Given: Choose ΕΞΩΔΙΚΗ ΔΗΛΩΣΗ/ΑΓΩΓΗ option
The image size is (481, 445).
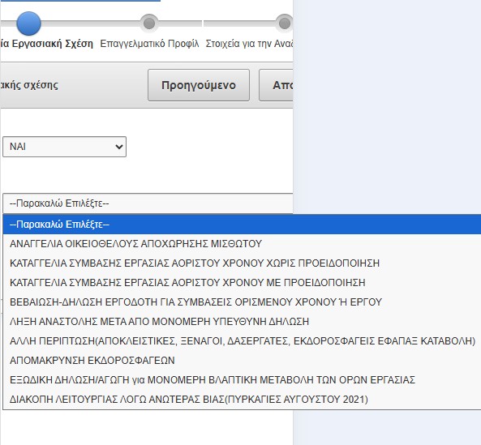Looking at the screenshot, I should coord(242,380).
